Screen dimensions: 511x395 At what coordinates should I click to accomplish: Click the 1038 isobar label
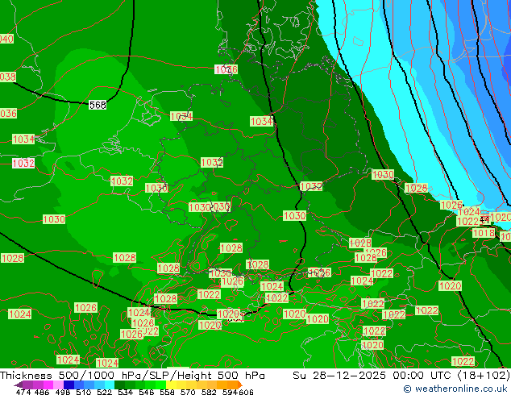tap(8, 77)
